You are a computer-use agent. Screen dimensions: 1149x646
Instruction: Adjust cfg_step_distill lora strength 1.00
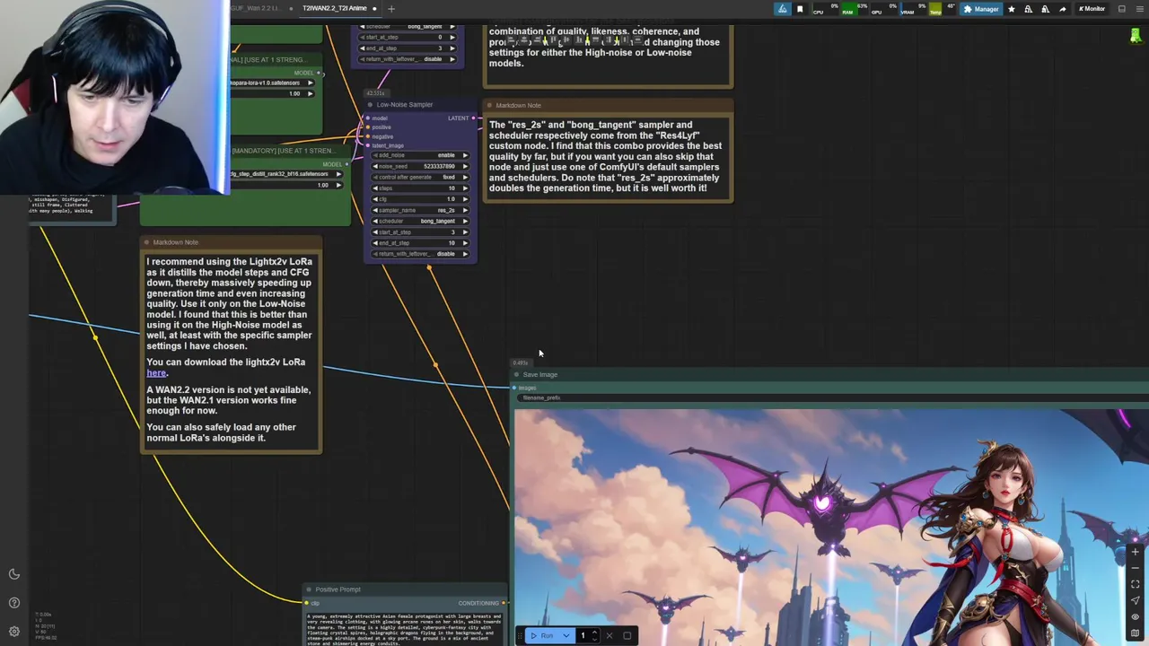286,185
